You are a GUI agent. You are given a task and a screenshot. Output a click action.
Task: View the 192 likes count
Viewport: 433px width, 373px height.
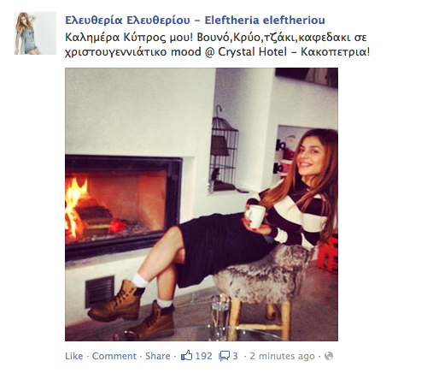click(204, 356)
